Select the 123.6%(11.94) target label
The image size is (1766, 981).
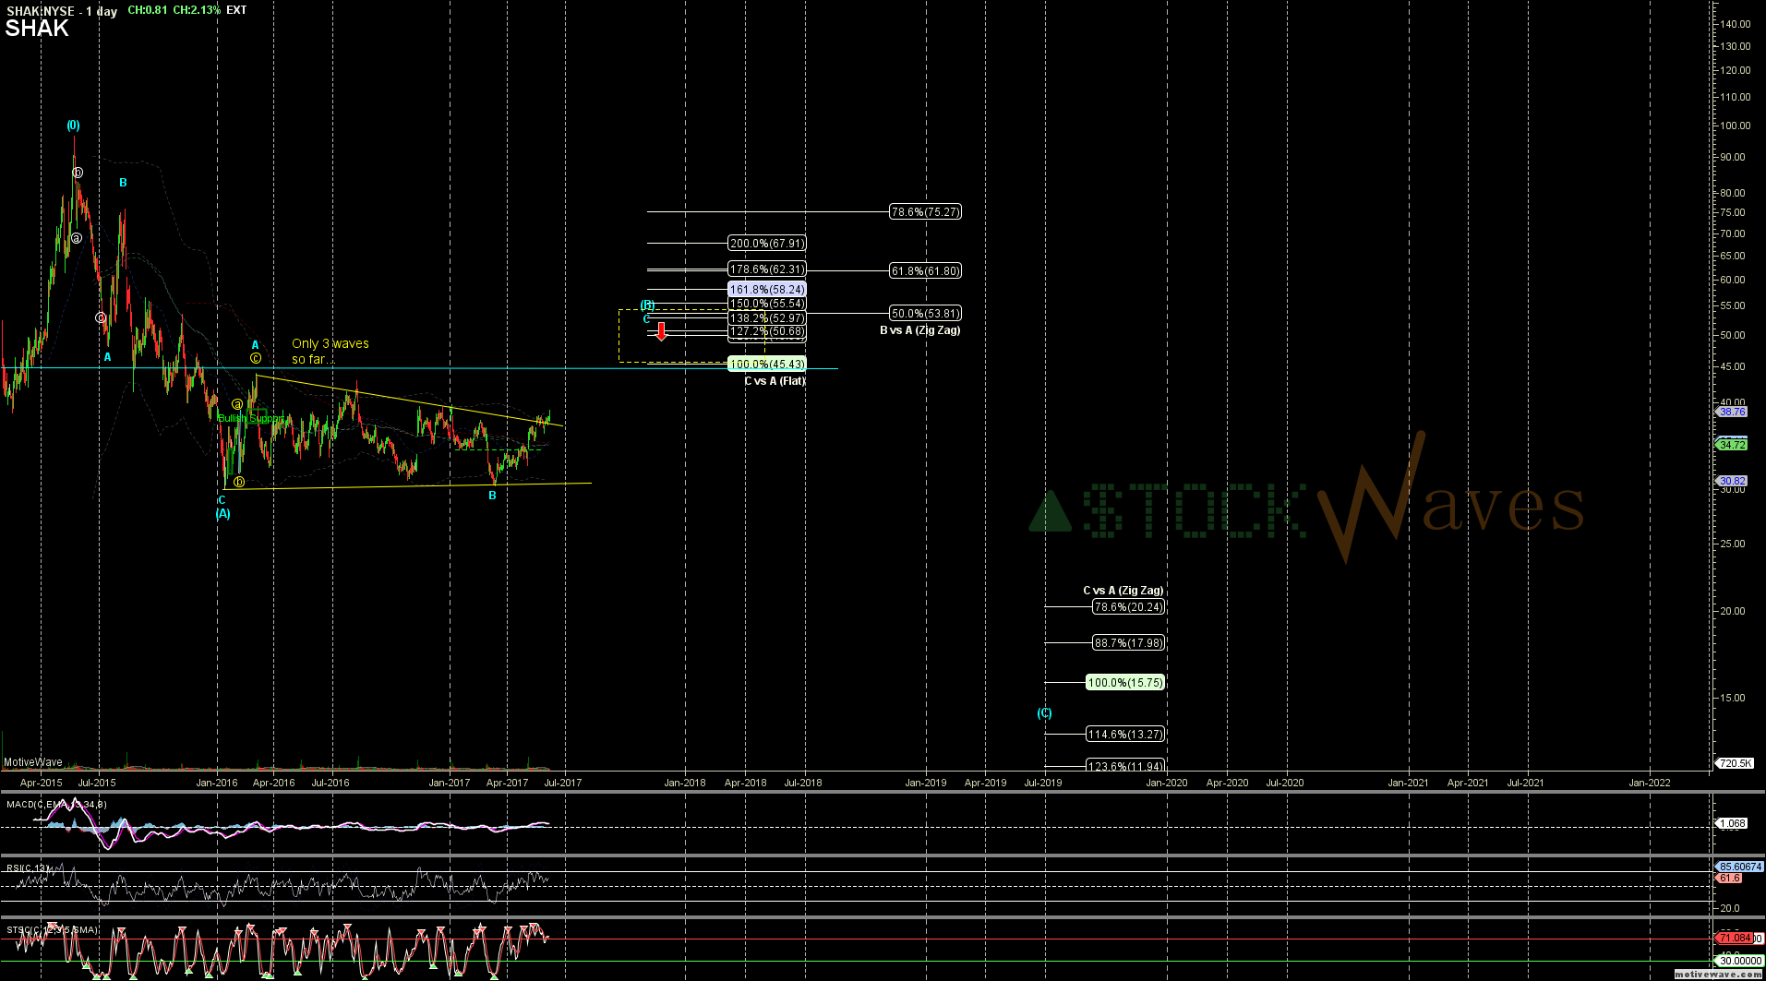[x=1125, y=767]
